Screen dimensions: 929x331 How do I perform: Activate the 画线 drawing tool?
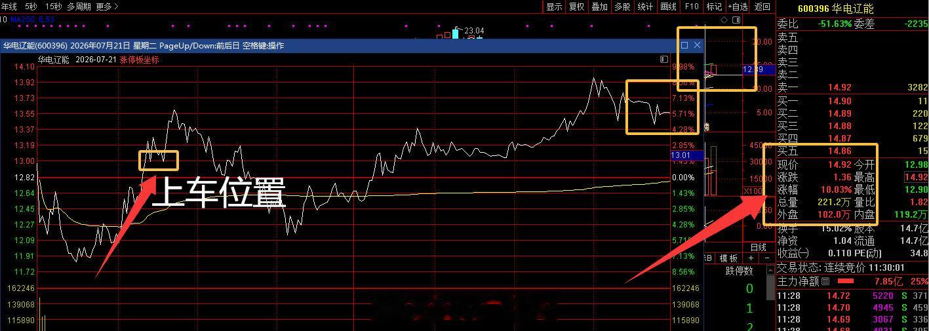click(668, 7)
